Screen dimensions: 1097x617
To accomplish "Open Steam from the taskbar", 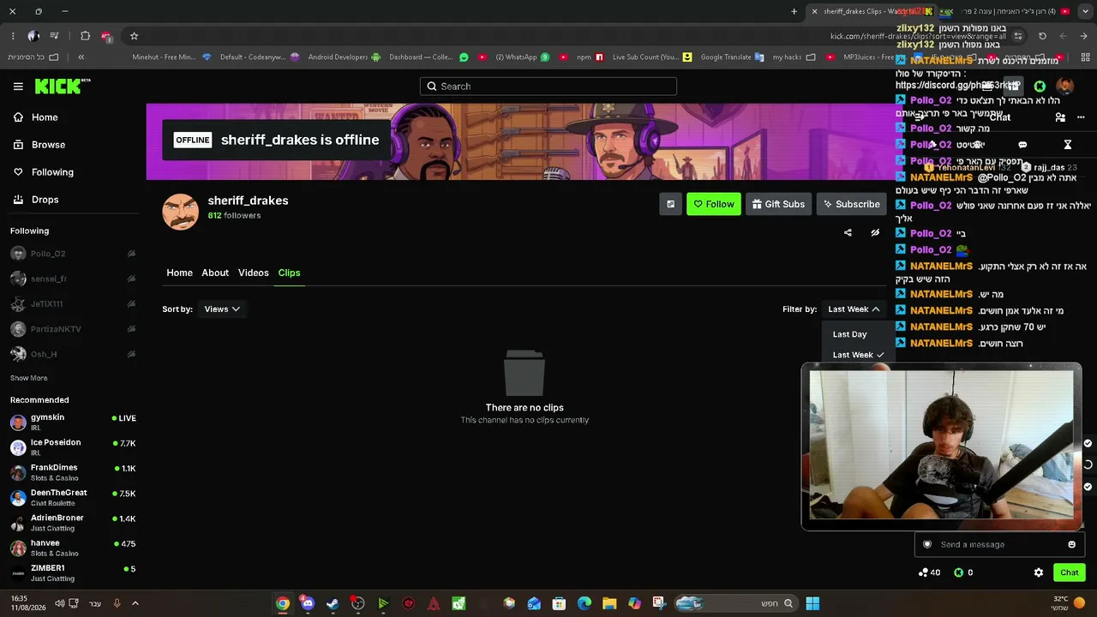I will coord(333,603).
